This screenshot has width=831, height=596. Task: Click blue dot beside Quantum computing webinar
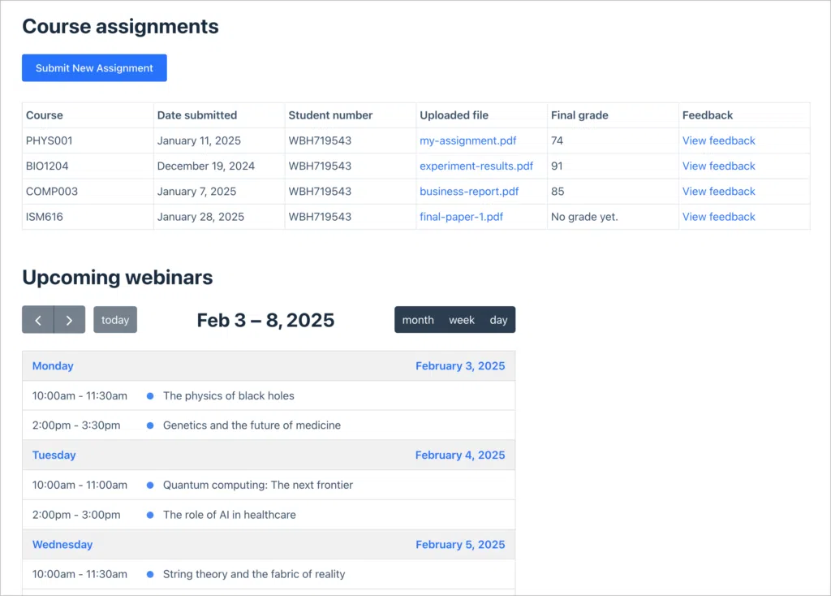click(x=150, y=486)
